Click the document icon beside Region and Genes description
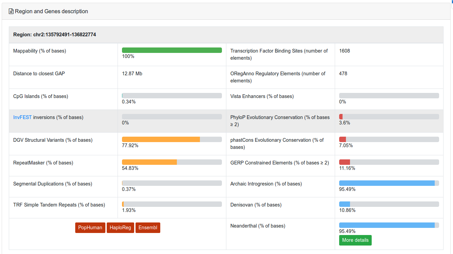The image size is (453, 254). click(11, 12)
